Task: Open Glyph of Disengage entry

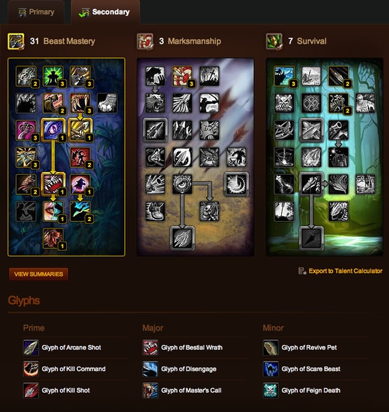Action: (x=189, y=369)
